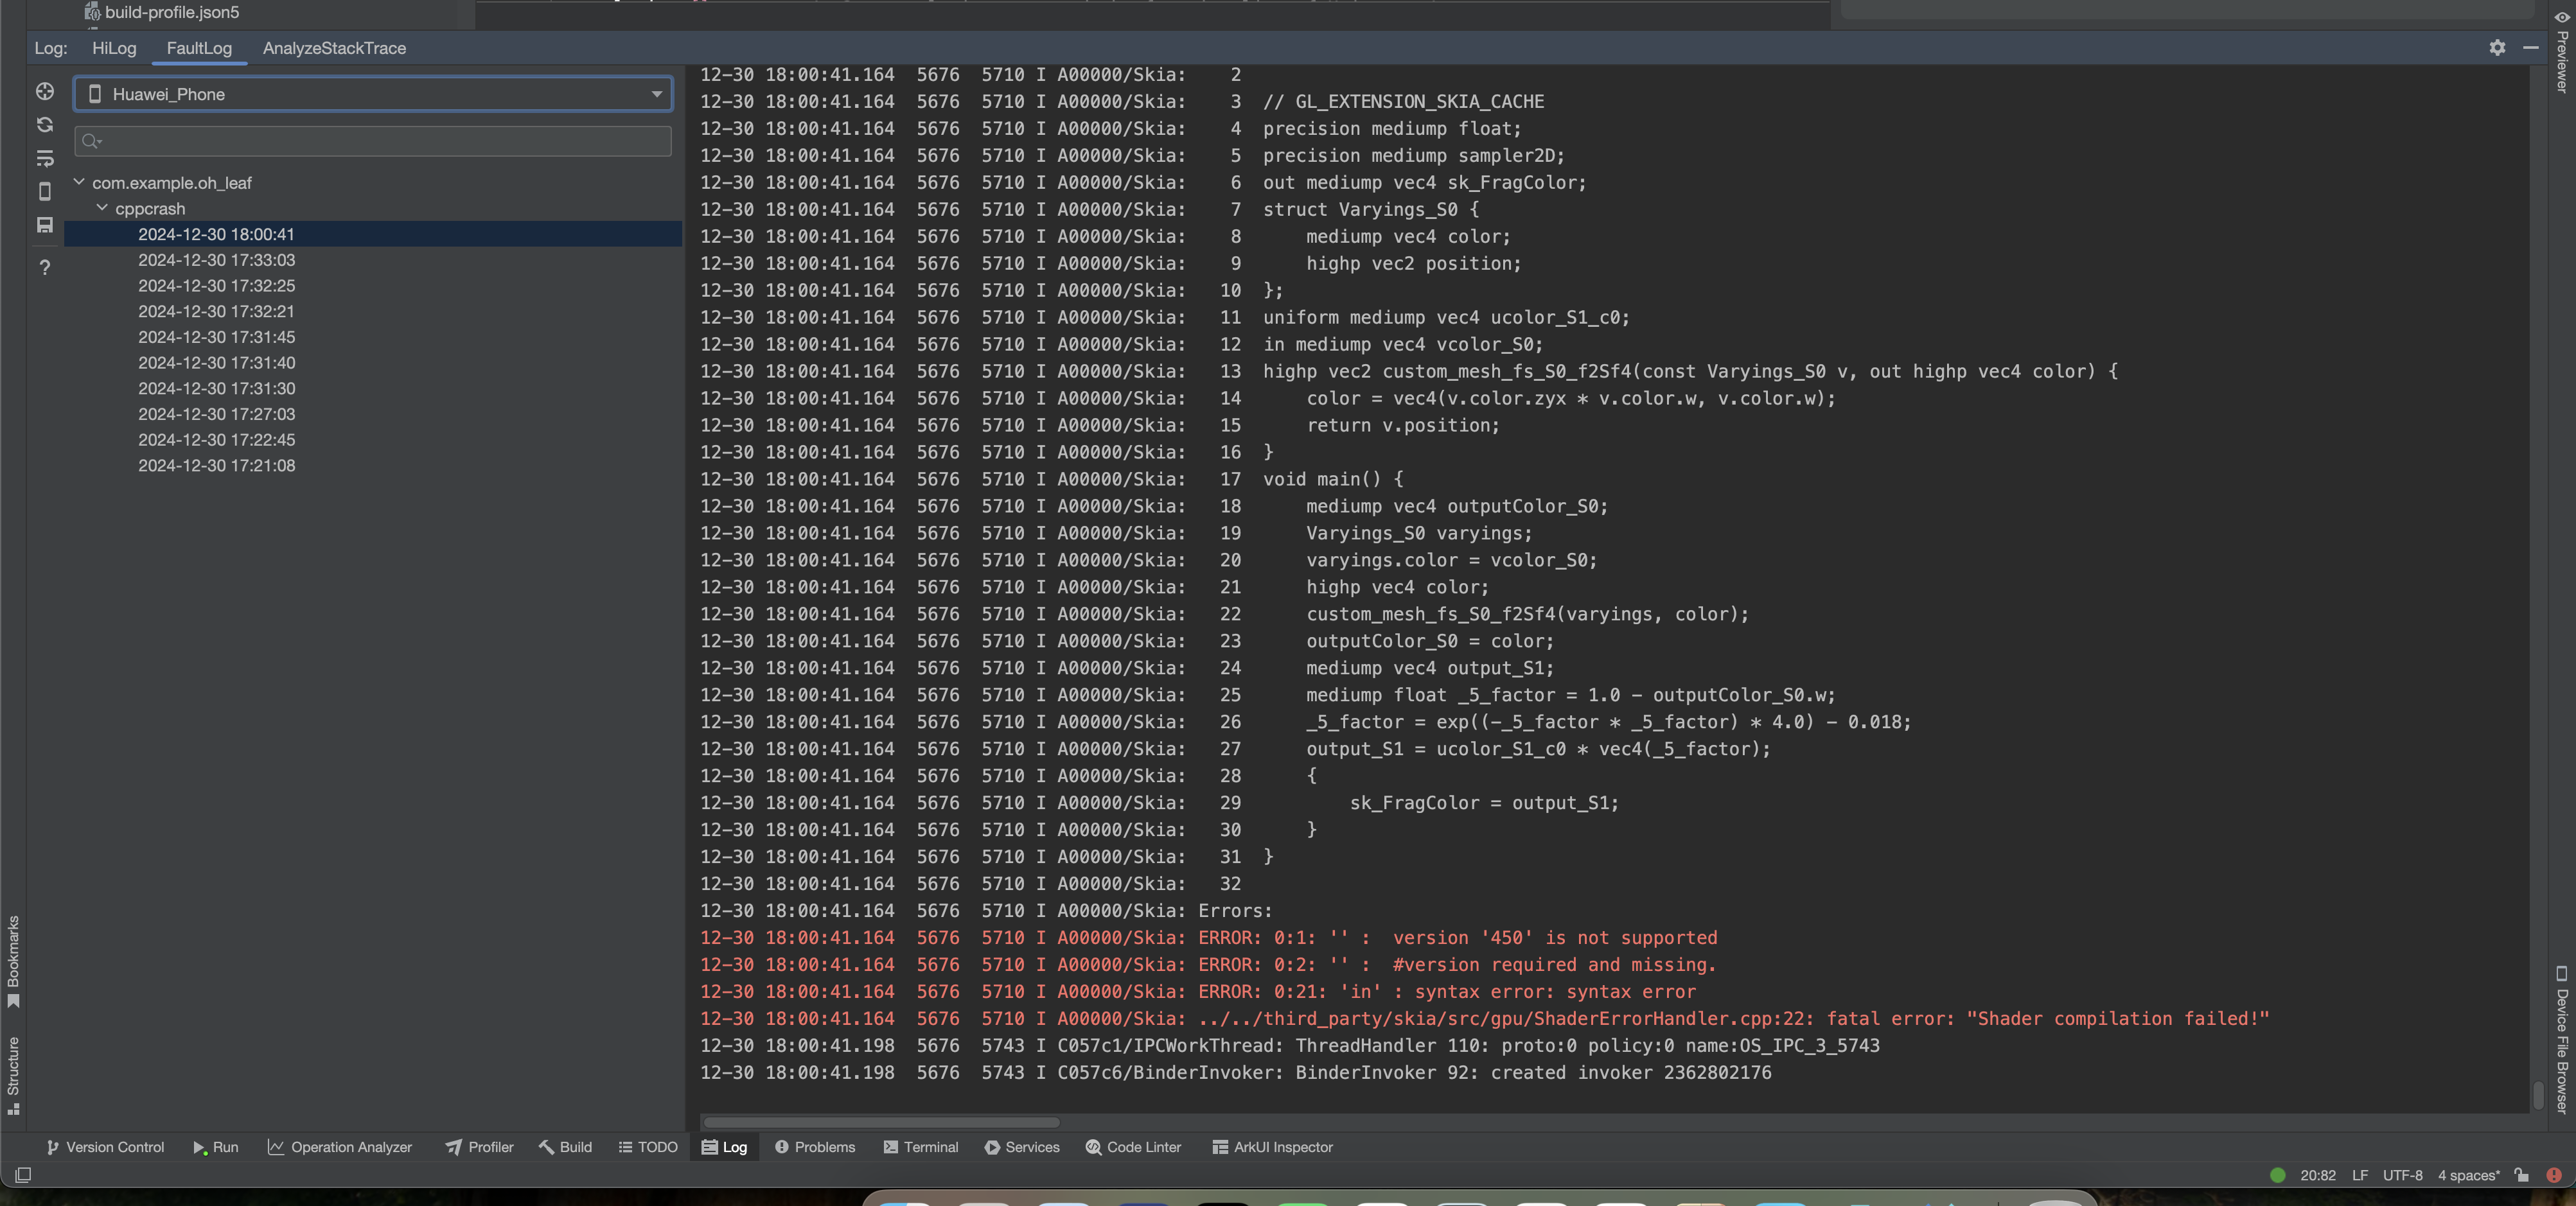The image size is (2576, 1206).
Task: Click the device phone icon in sidebar
Action: point(45,191)
